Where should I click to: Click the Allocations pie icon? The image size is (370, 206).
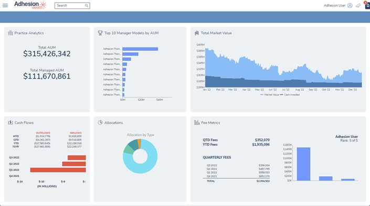(100, 123)
